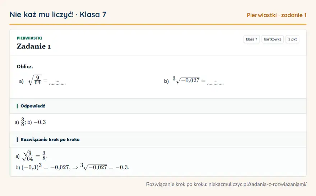The image size is (316, 196).
Task: Click the dotted answer blank for part b
Action: pos(215,83)
